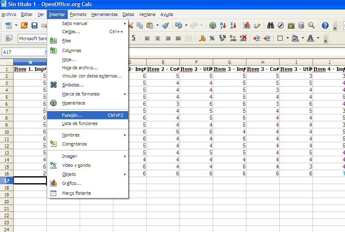The height and width of the screenshot is (232, 345).
Task: Select Hiperenlace menu entry
Action: point(74,103)
